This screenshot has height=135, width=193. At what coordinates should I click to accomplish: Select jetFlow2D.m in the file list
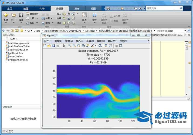tap(16, 53)
